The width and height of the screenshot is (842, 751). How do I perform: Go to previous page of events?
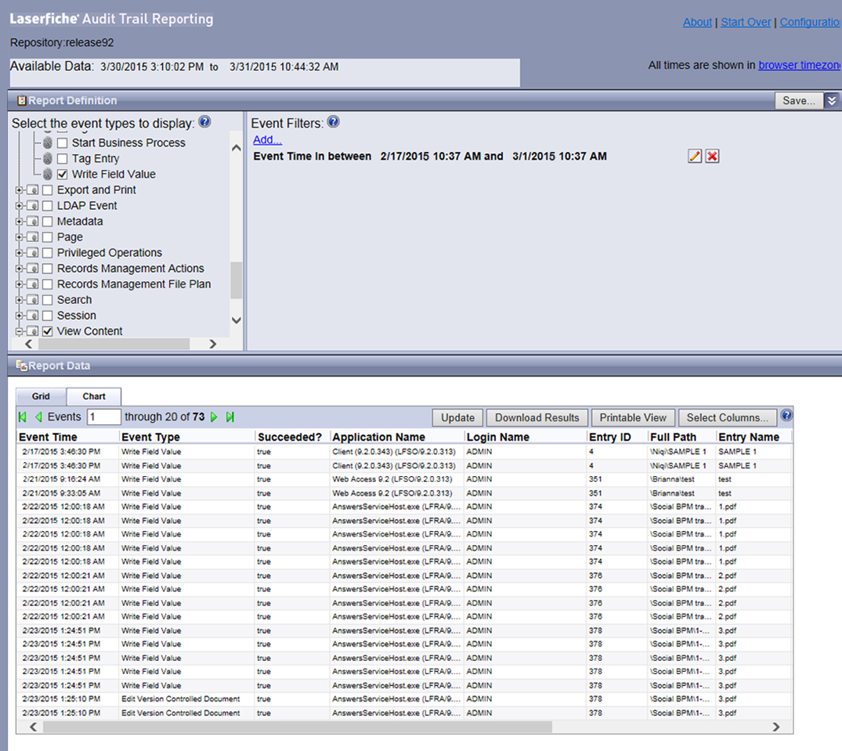pos(38,417)
